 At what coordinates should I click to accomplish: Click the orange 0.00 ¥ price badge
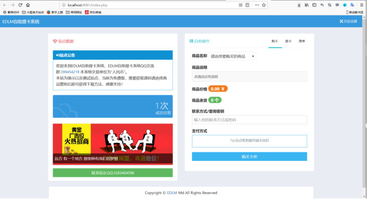point(217,89)
